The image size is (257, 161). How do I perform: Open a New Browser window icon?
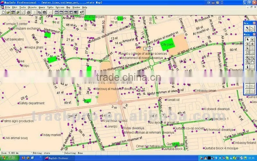point(57,12)
